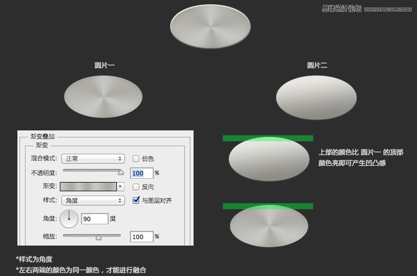
Task: Click the 缩放 label
Action: click(50, 236)
